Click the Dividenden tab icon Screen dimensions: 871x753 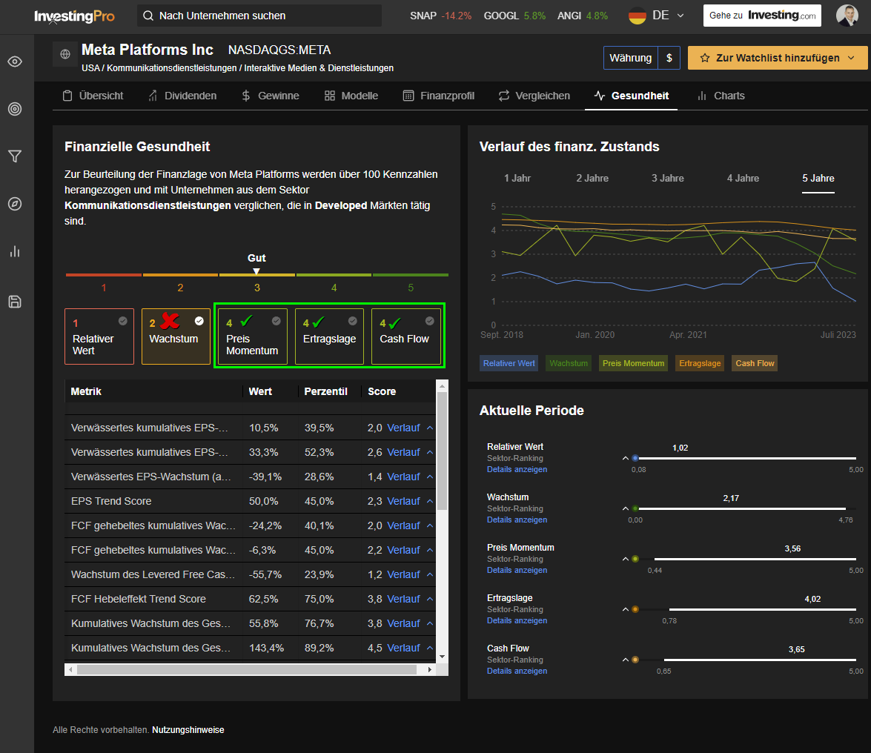point(153,96)
